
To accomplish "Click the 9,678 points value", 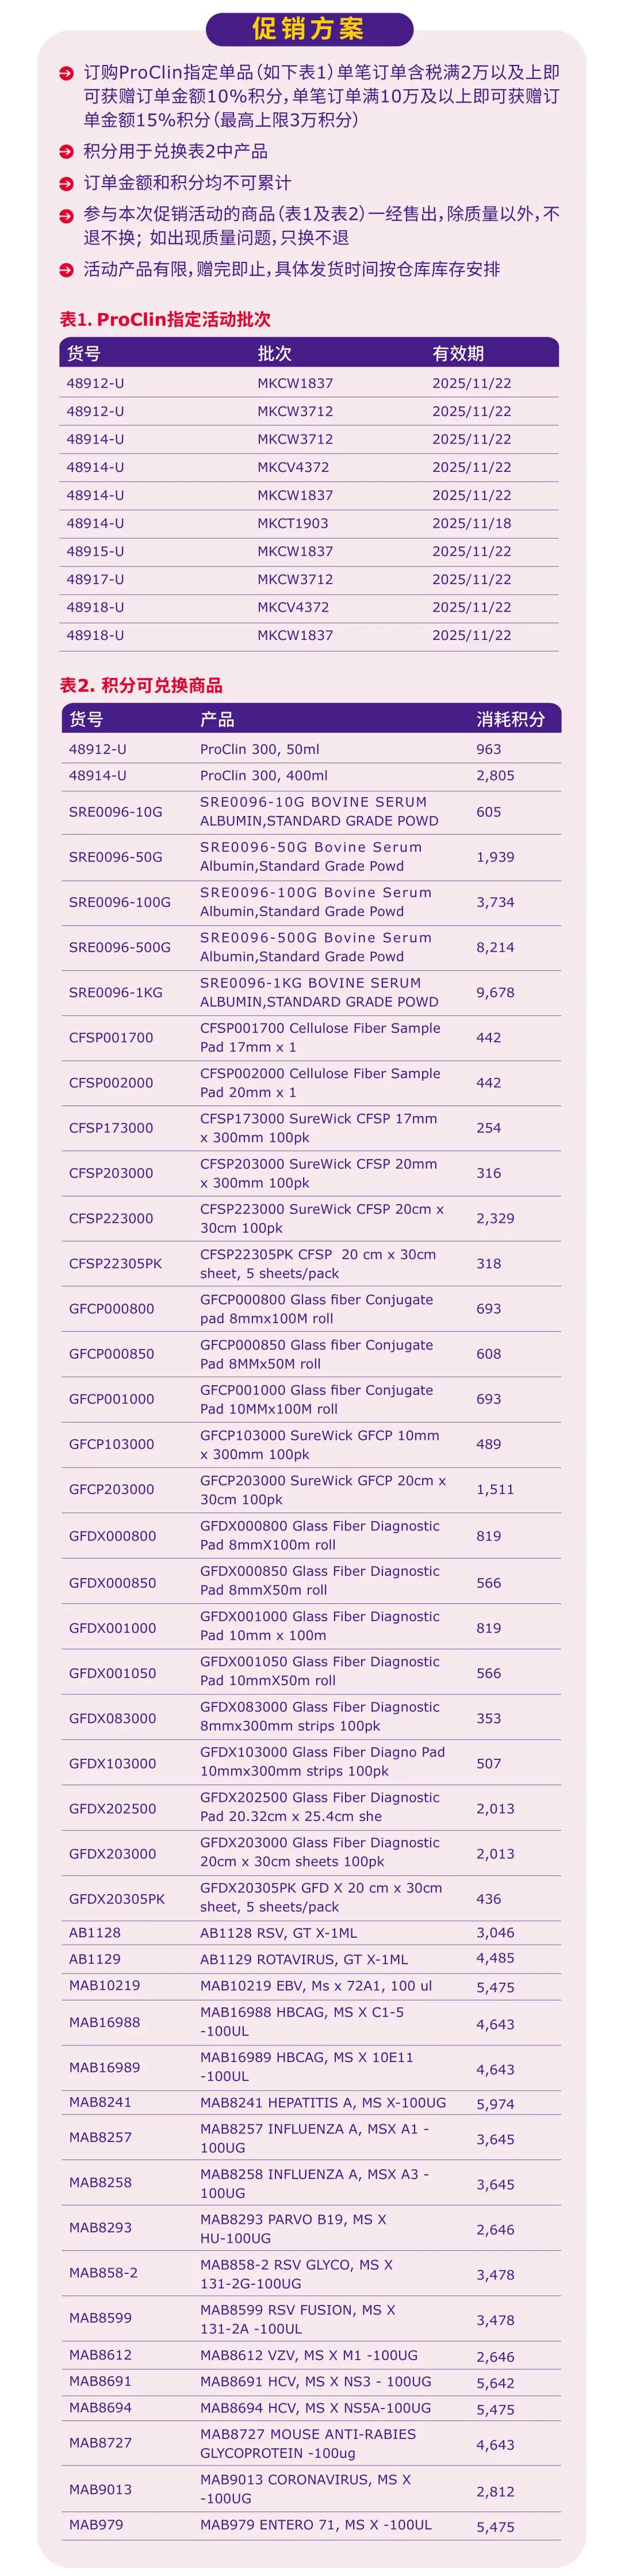I will [x=495, y=992].
